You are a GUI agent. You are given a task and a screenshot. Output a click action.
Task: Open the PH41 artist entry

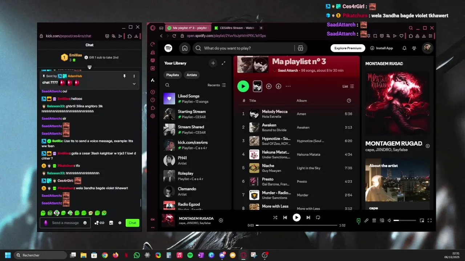(196, 161)
